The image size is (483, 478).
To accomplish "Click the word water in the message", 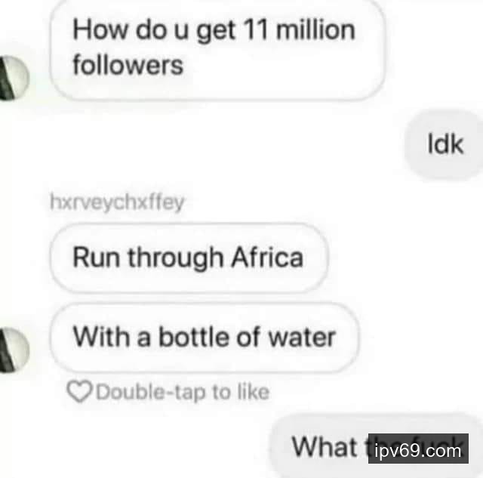I will (x=302, y=338).
